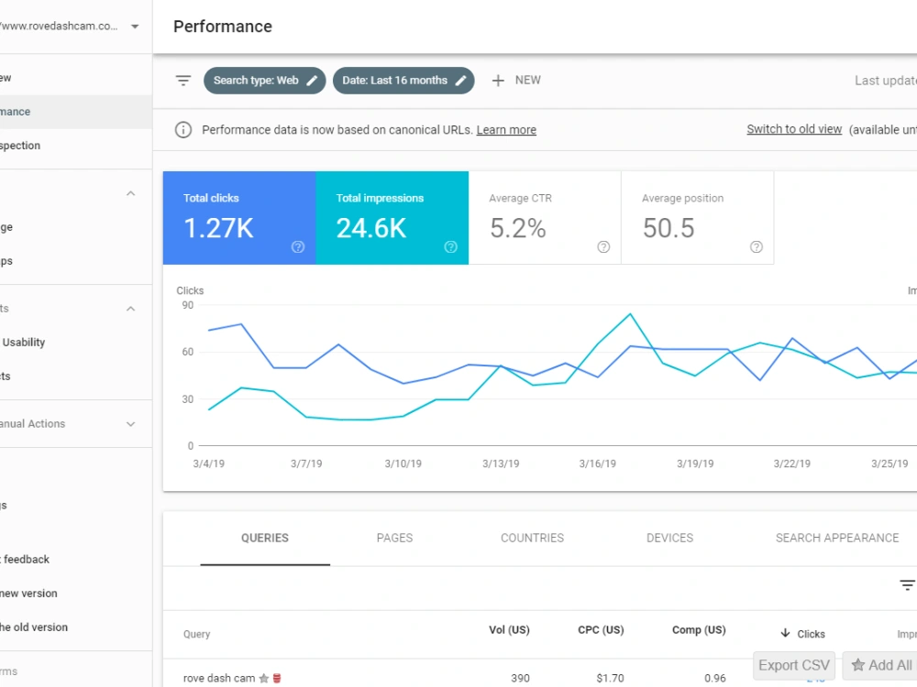Open the Performance item in the sidebar
Viewport: 917px width, 687px height.
coord(76,112)
